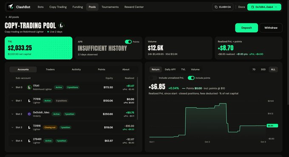
Task: Click the Lighter logo beside Copy-Trading Pool title
Action: tap(61, 25)
